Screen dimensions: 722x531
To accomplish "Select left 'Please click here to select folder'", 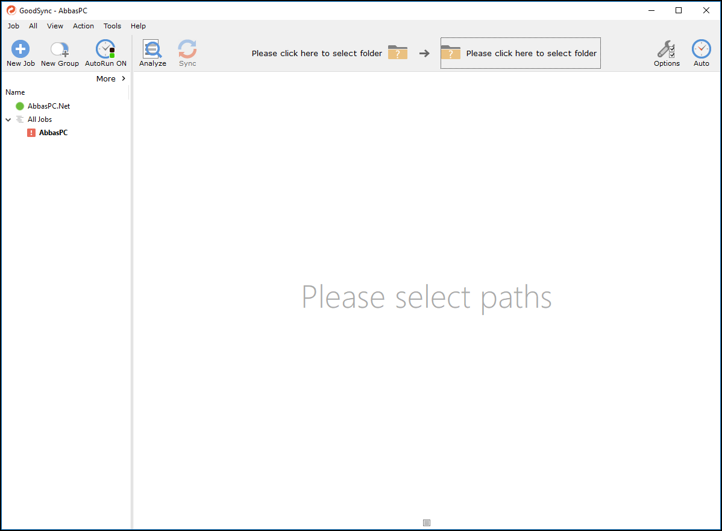I will coord(317,54).
